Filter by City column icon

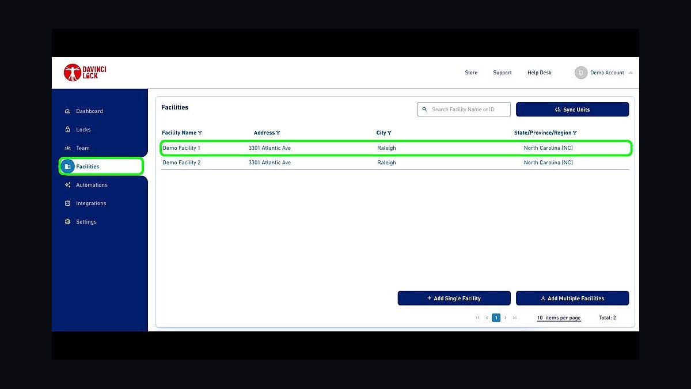pos(389,133)
